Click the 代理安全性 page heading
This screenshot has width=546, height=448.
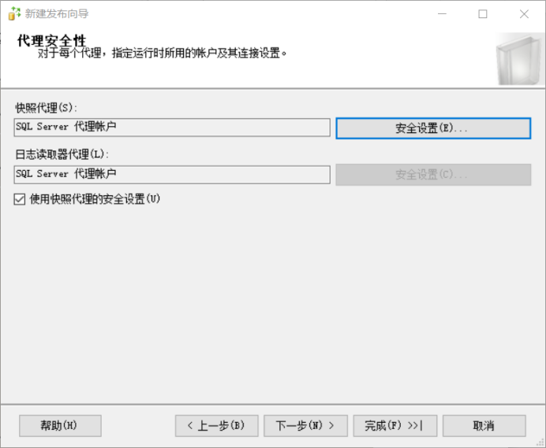(51, 40)
